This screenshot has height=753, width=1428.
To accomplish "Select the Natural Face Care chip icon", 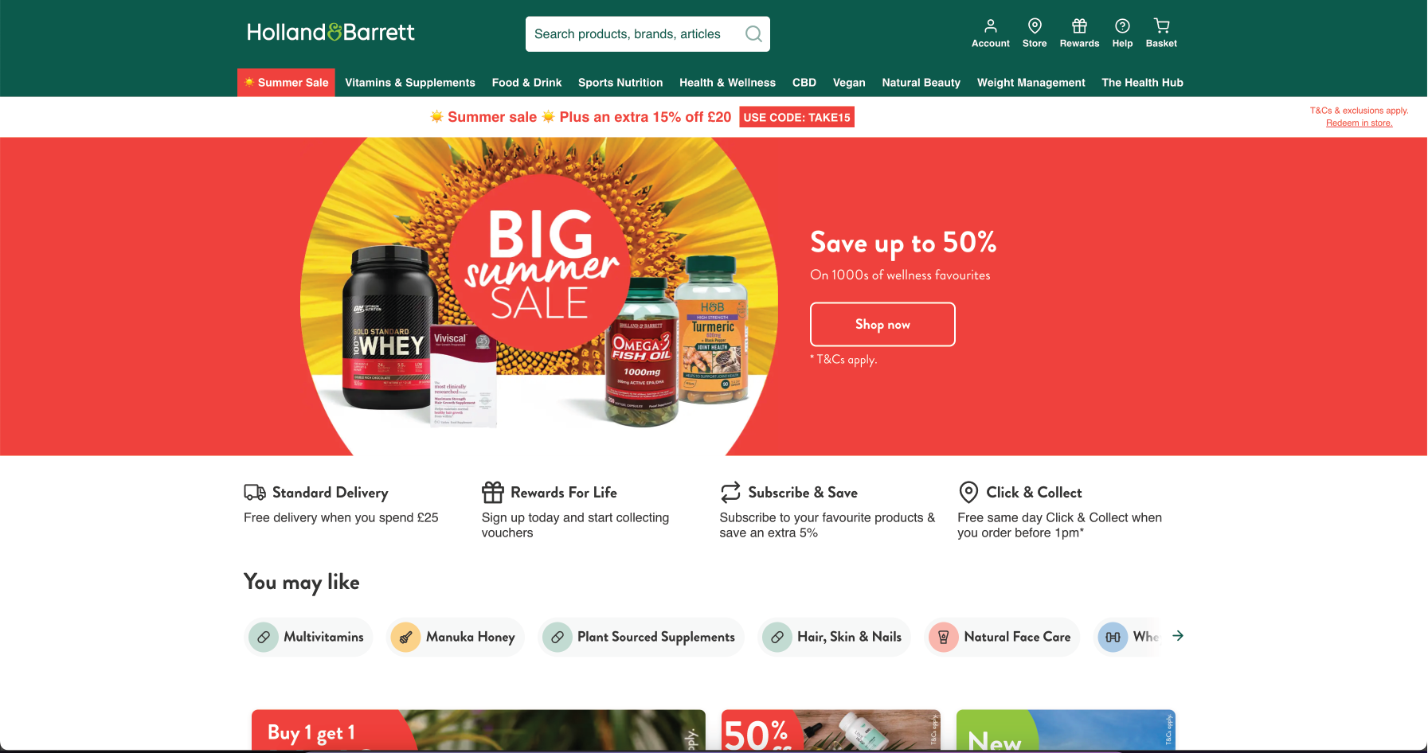I will [943, 637].
